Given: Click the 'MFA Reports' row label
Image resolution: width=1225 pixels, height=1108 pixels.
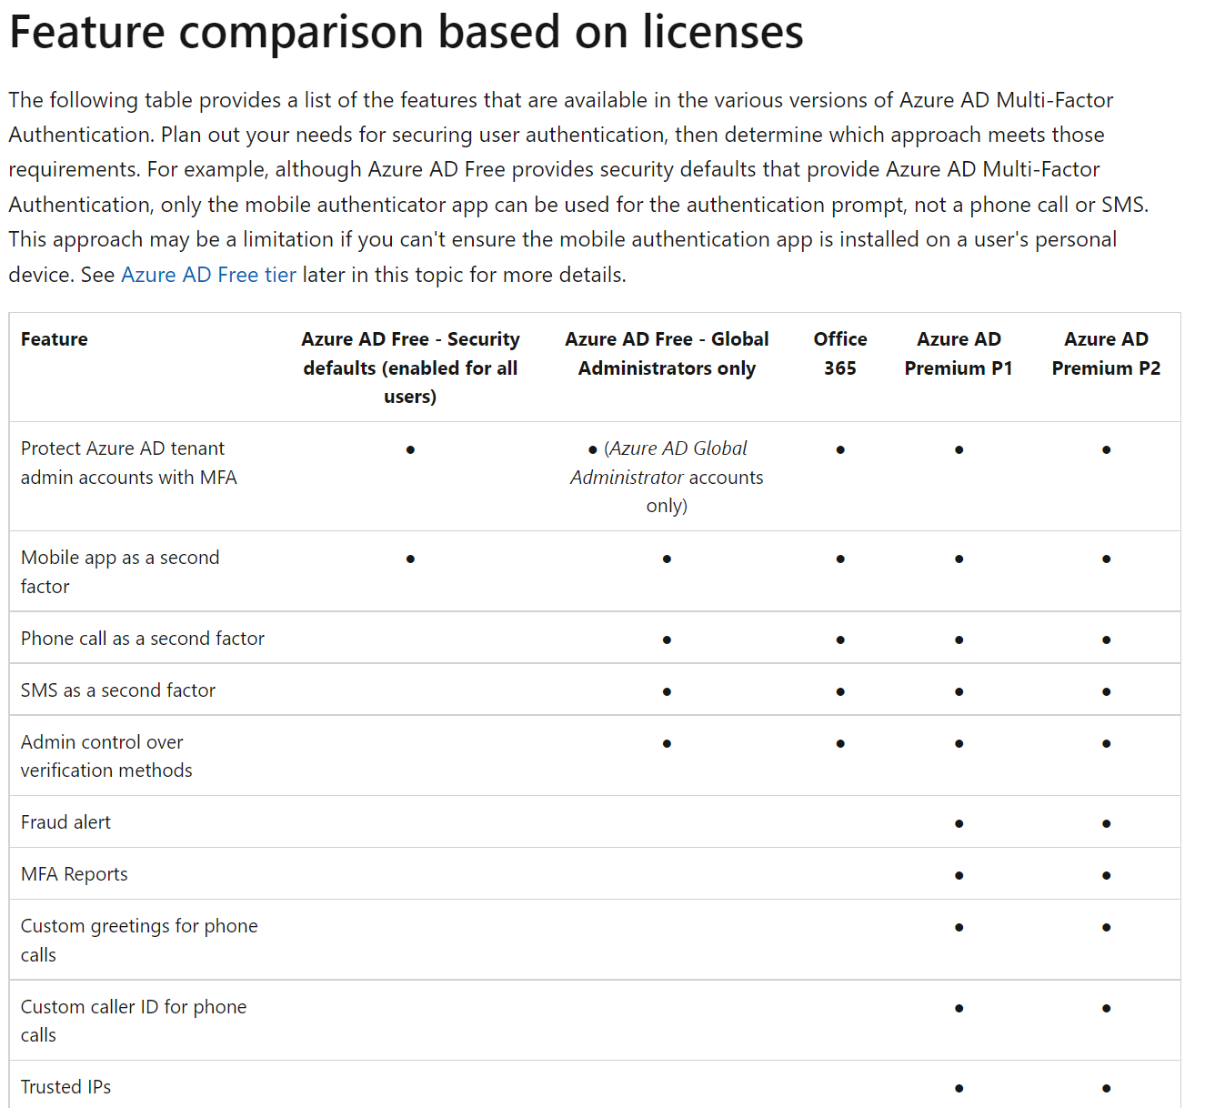Looking at the screenshot, I should pyautogui.click(x=75, y=874).
